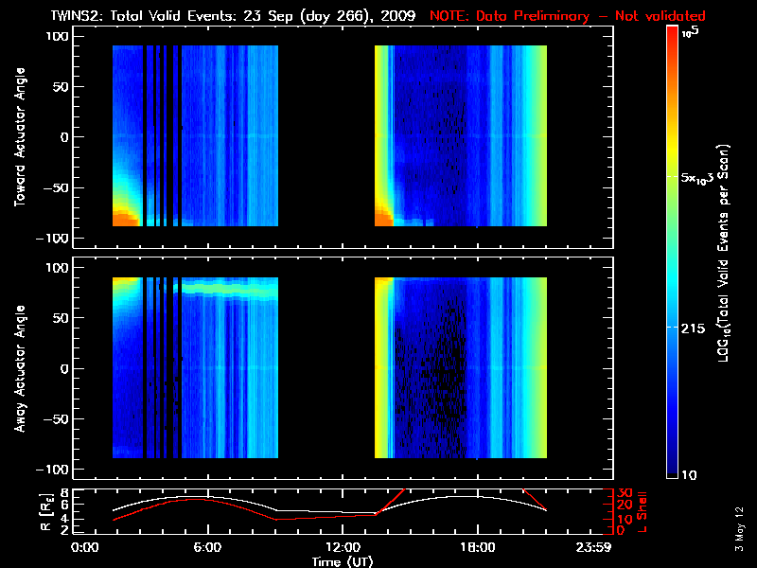Image resolution: width=757 pixels, height=568 pixels.
Task: Click the red hotspot in the Toward panel's left block
Action: (123, 218)
